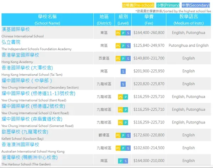The width and height of the screenshot is (213, 168).
Task: Click the P badge in The Harbour School row
Action: pyautogui.click(x=120, y=161)
